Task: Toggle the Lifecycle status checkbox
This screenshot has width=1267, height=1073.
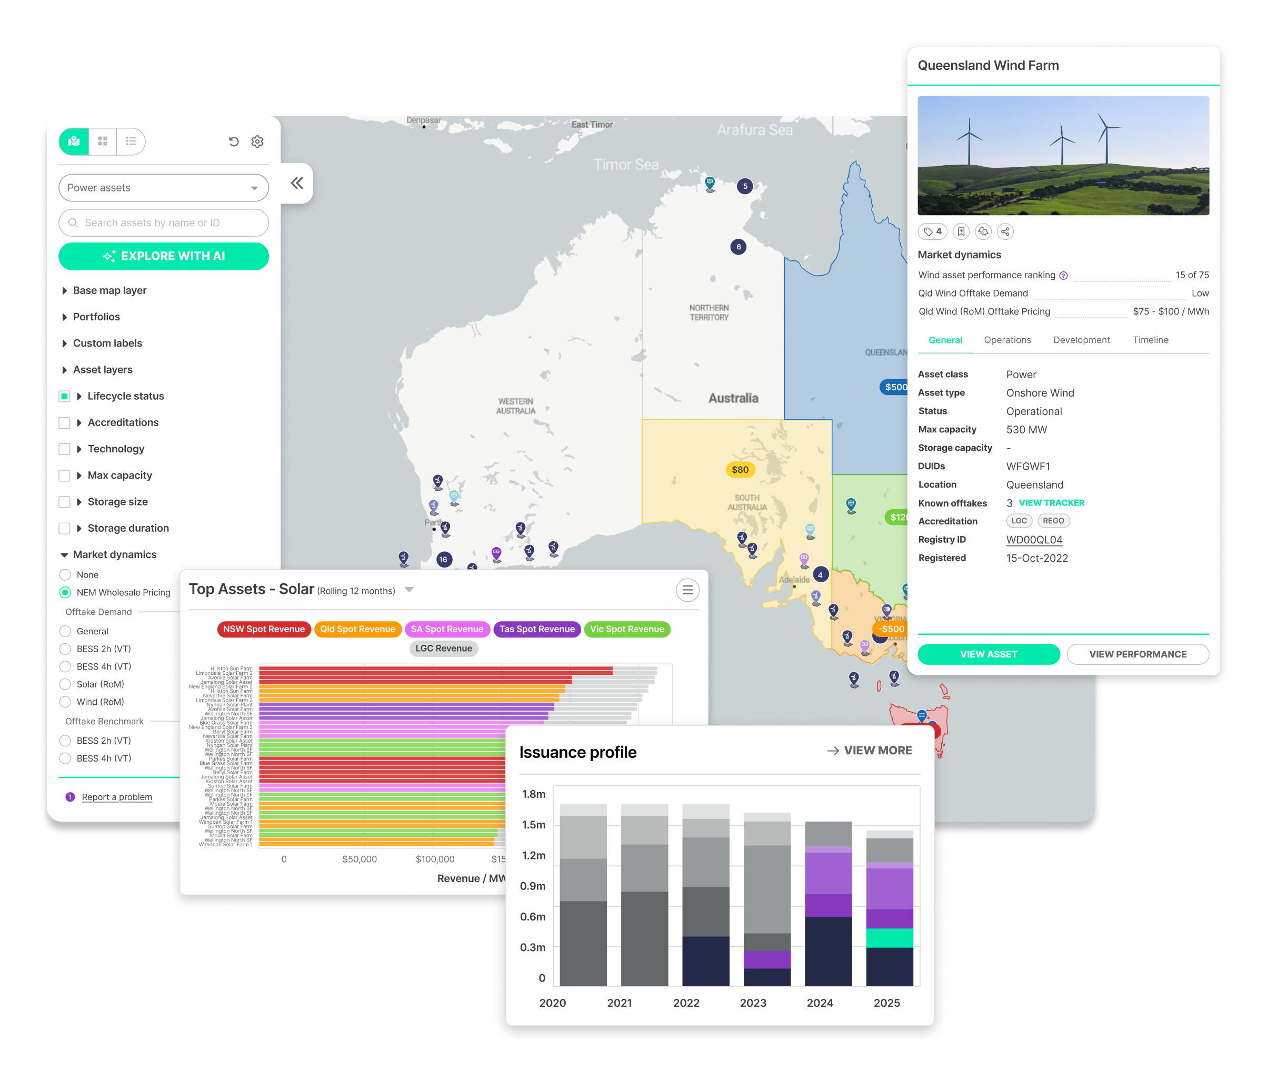Action: click(64, 397)
